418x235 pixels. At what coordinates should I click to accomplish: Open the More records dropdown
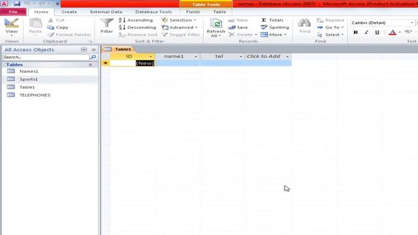[274, 35]
